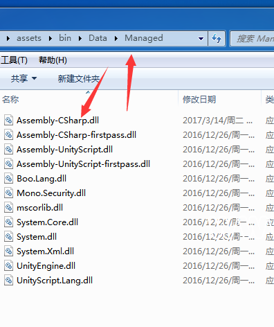Expand the arrow after the Data breadcrumb
The height and width of the screenshot is (327, 274).
[x=116, y=38]
